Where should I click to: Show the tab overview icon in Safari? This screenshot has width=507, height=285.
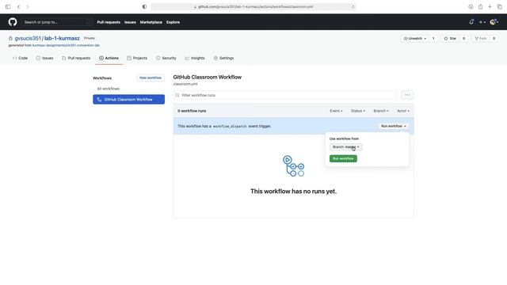(500, 6)
